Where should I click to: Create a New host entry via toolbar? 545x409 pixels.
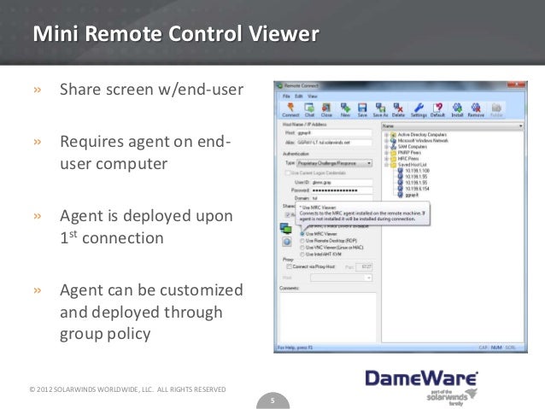(x=345, y=110)
